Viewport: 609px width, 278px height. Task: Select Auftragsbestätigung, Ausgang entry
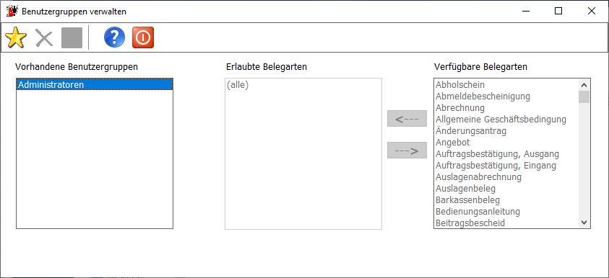pos(497,154)
